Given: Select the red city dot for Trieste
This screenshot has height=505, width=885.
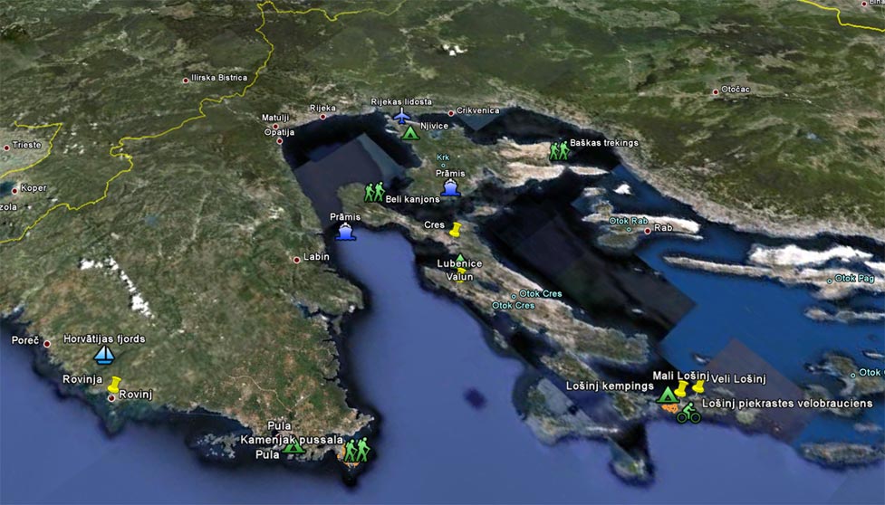Looking at the screenshot, I should 6,148.
